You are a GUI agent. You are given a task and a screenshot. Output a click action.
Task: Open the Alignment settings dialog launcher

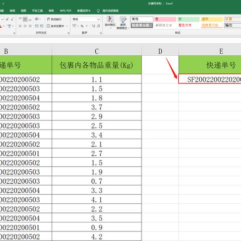click(68, 33)
